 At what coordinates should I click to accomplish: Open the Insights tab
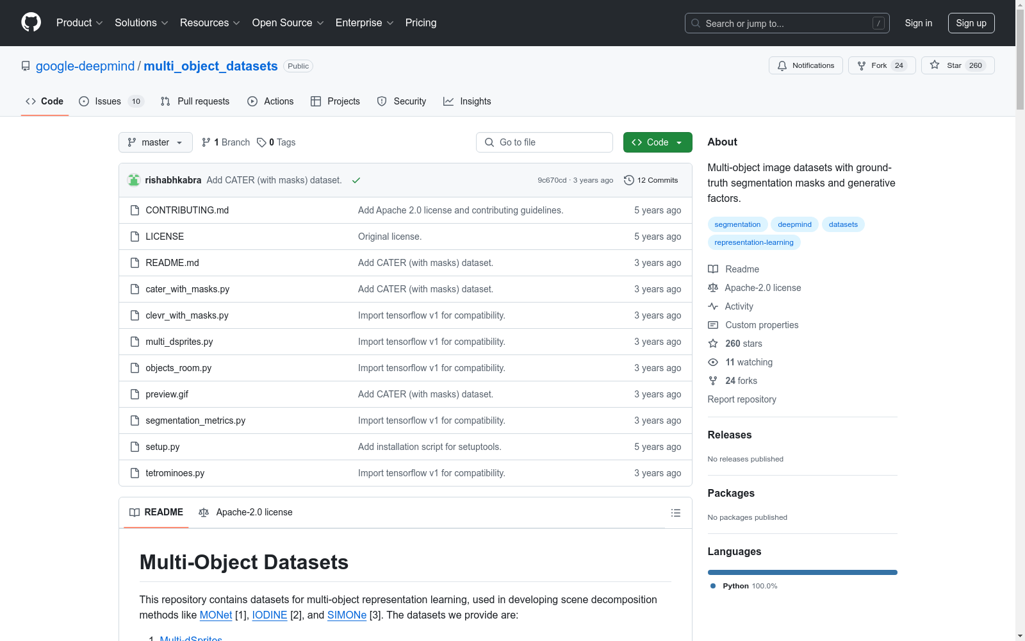tap(467, 101)
